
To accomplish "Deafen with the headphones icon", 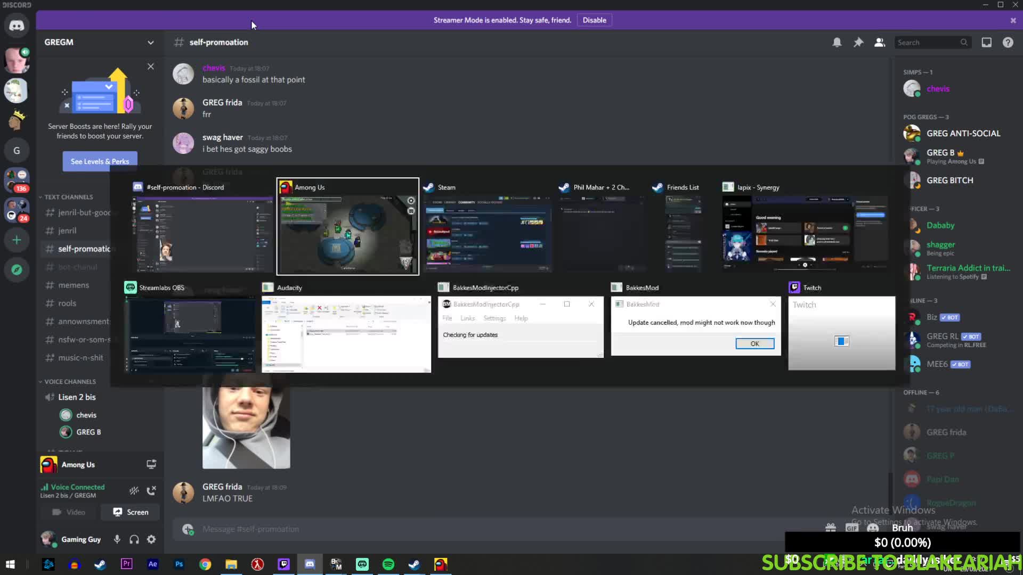I will point(134,539).
